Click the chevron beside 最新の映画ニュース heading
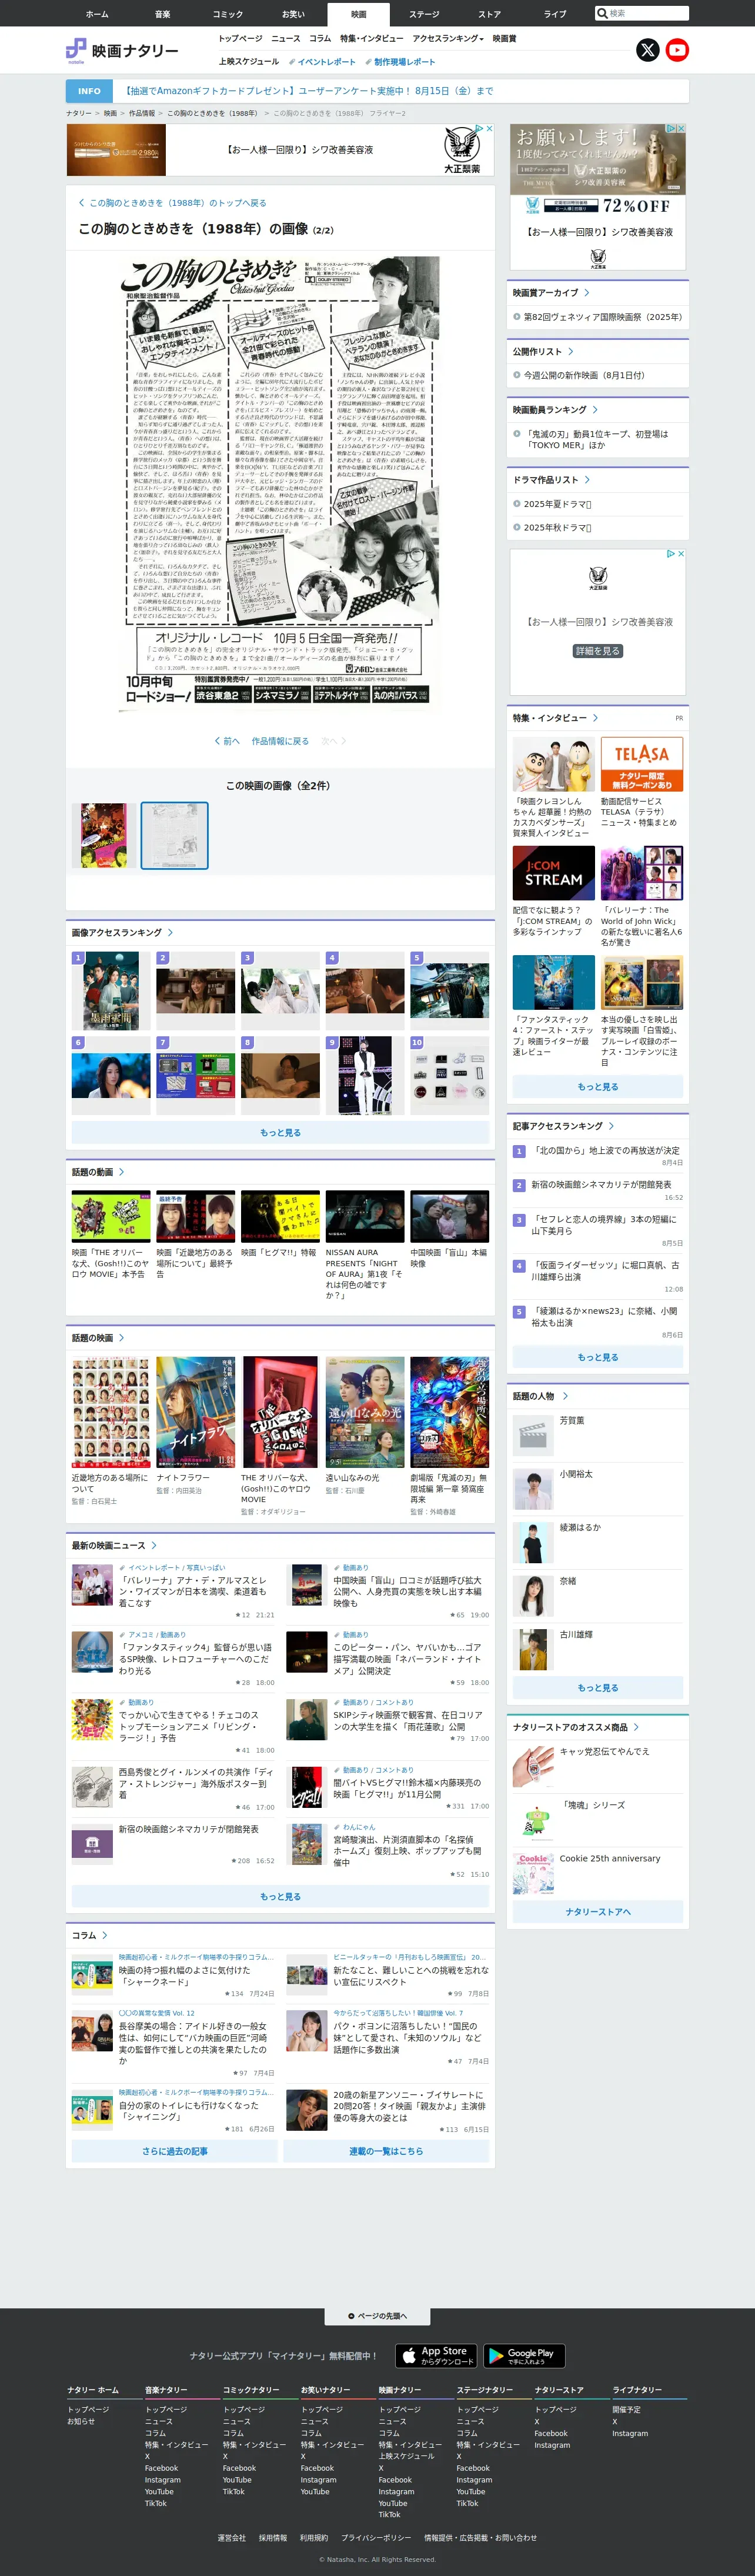The height and width of the screenshot is (2576, 755). pyautogui.click(x=154, y=1546)
